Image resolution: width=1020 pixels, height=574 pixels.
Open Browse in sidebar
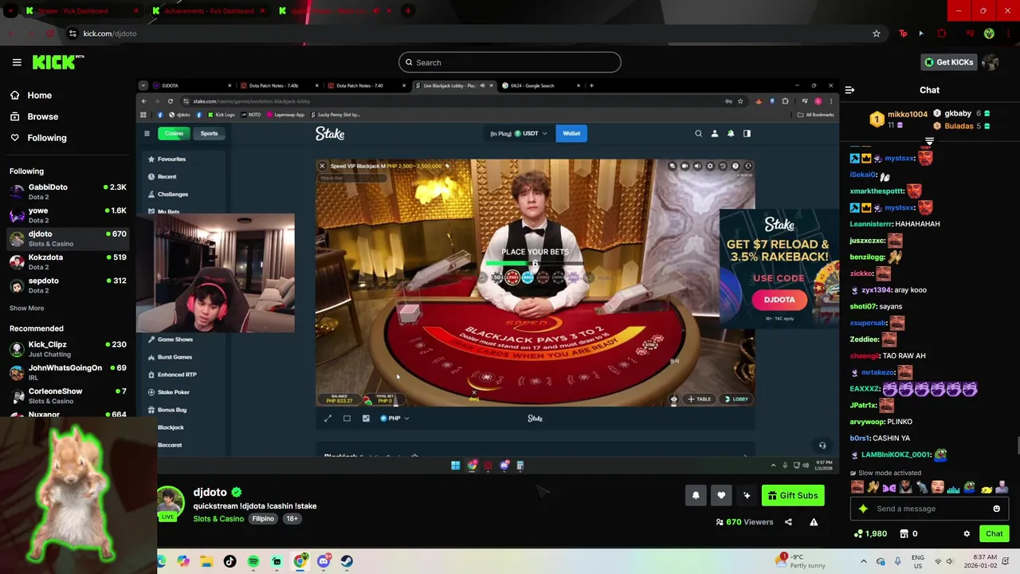click(x=35, y=116)
